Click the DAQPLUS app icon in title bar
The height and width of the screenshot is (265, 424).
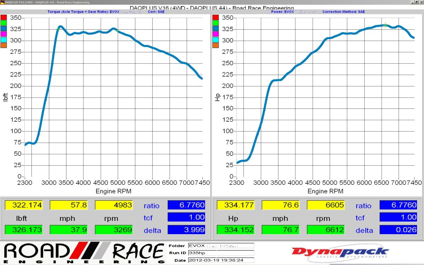pos(2,2)
